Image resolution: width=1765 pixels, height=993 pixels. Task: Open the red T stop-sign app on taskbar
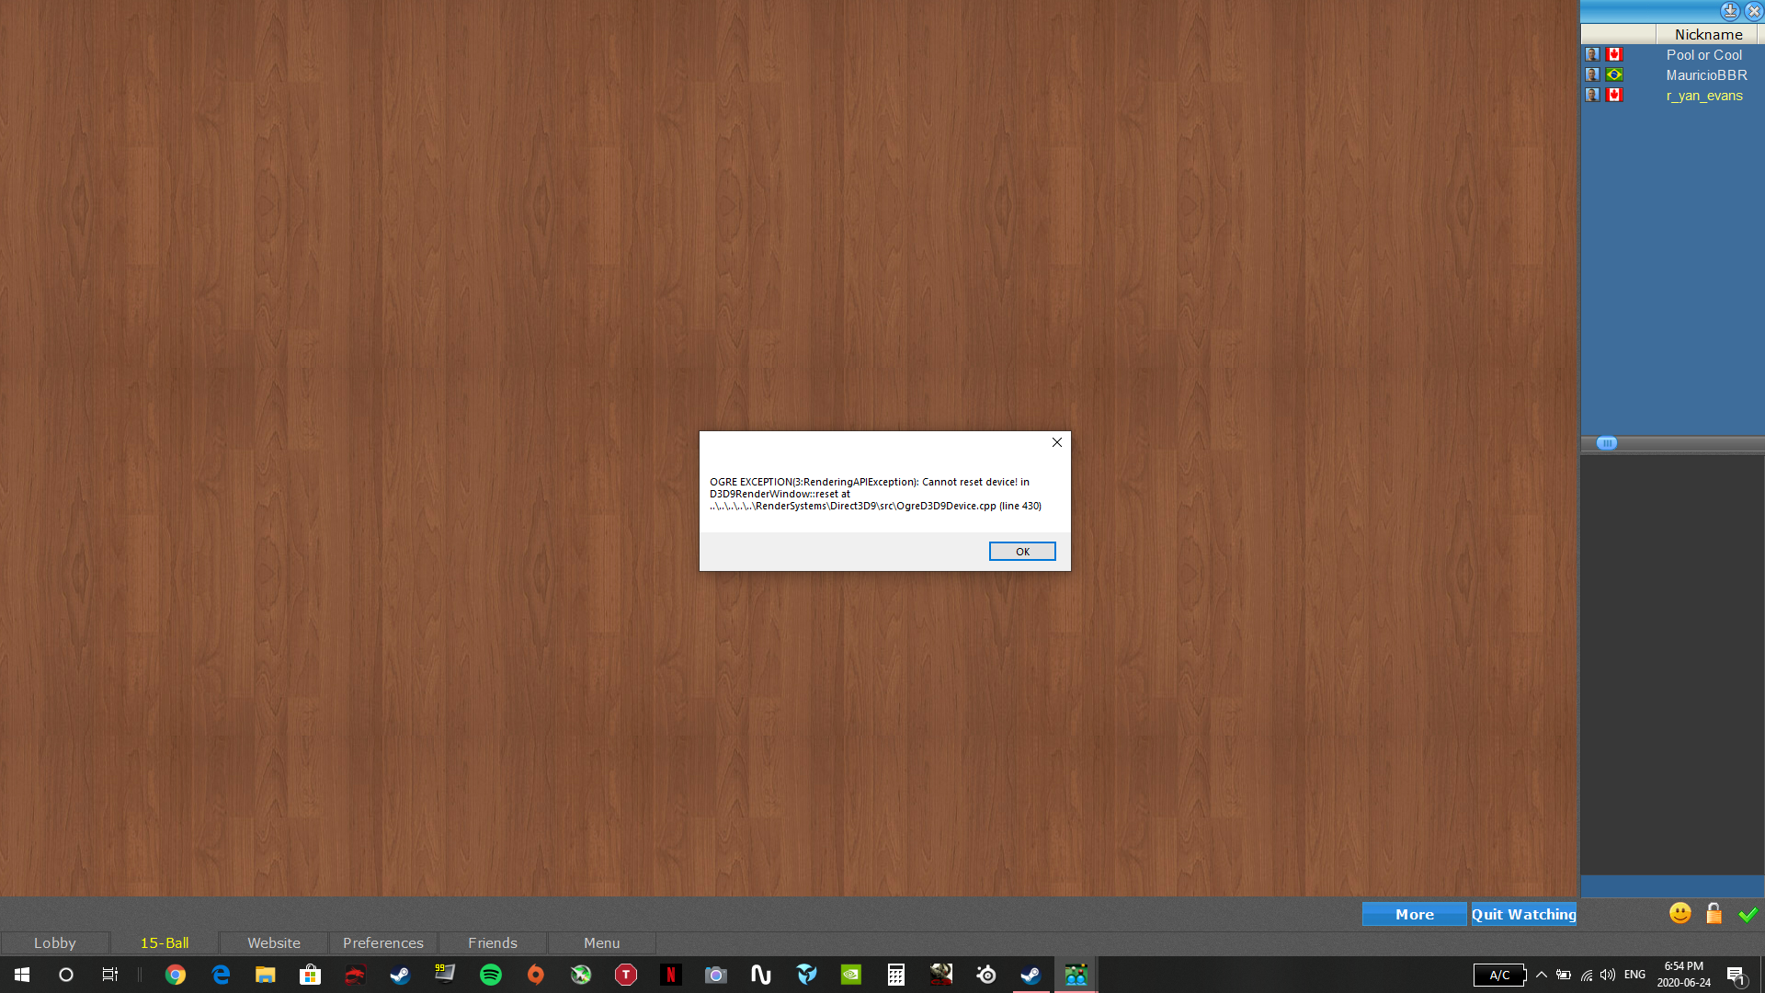pos(626,975)
